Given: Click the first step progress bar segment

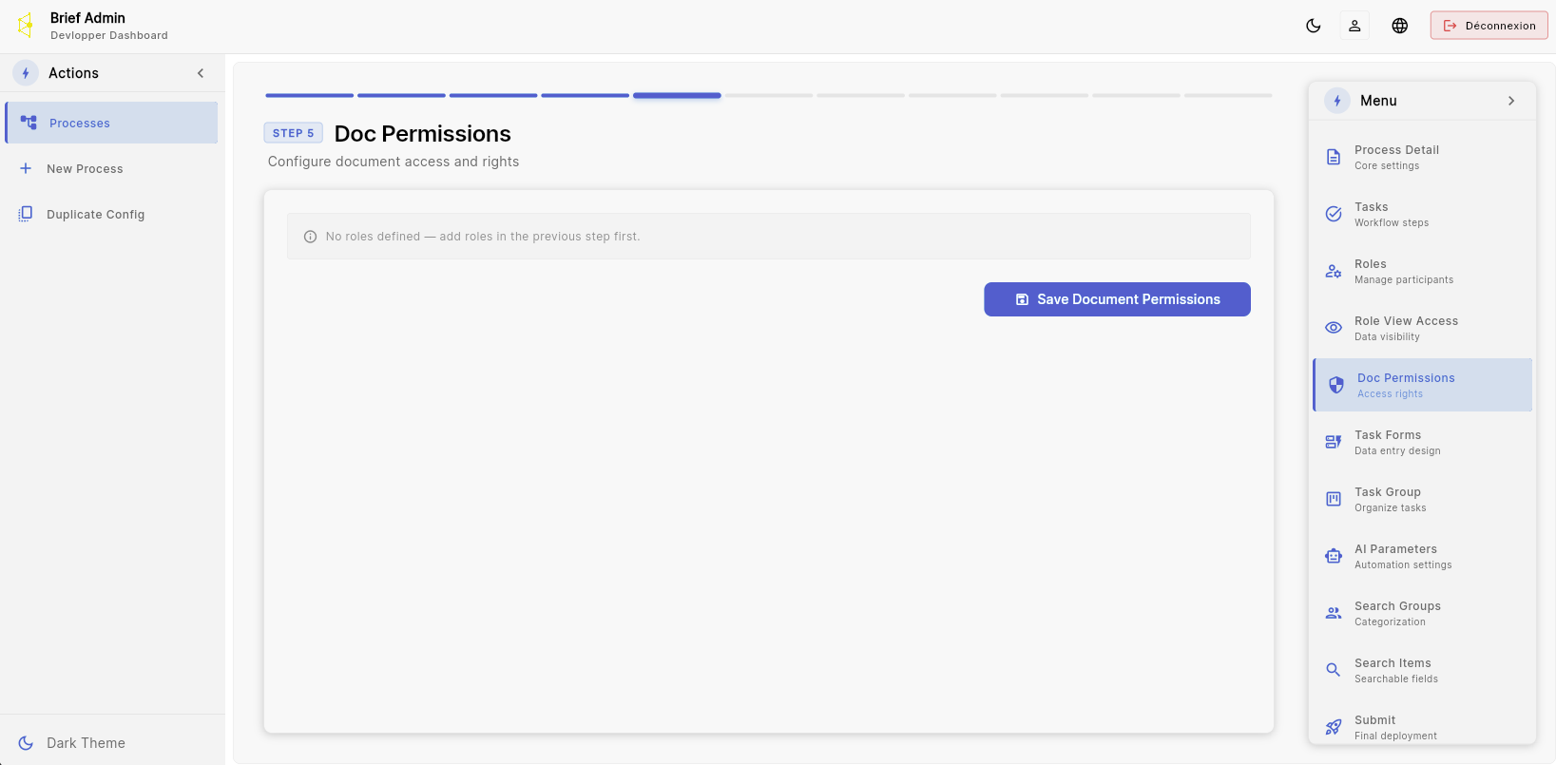Looking at the screenshot, I should point(310,95).
